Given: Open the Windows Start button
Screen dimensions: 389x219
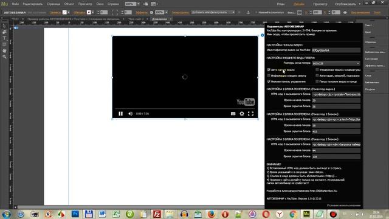Looking at the screenshot, I should coord(7,214).
